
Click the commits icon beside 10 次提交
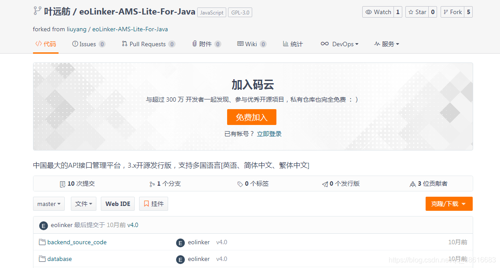(62, 184)
